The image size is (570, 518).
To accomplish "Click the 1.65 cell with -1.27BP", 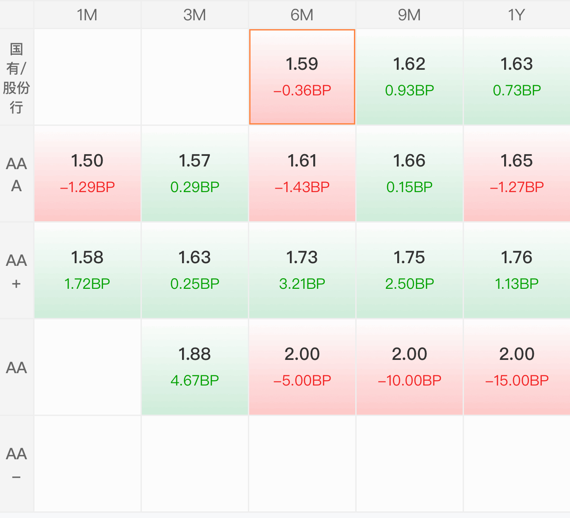I will point(517,174).
